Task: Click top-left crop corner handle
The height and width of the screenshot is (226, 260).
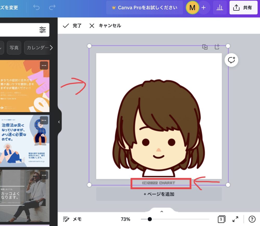Action: (x=89, y=46)
